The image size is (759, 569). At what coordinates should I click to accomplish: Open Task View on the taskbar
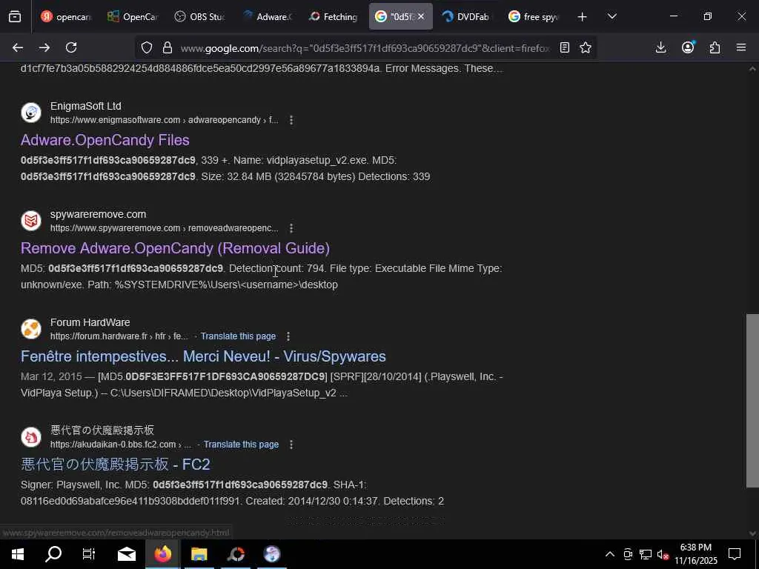[89, 554]
